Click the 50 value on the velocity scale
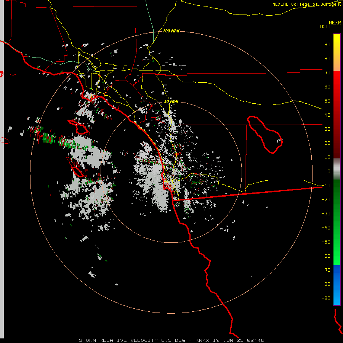Screen dimensions: 343x343 click(327, 101)
